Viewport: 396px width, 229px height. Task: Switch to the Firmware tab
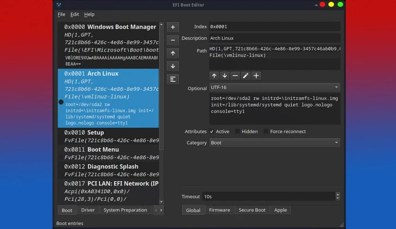[x=219, y=210]
